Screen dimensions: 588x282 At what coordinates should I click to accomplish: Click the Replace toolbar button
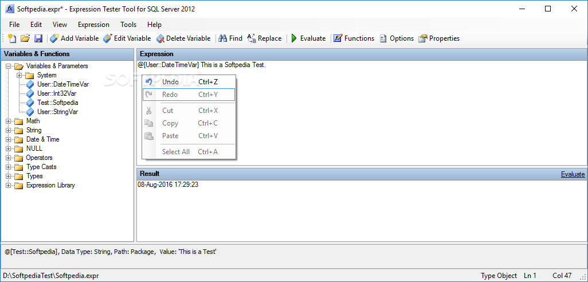coord(264,38)
